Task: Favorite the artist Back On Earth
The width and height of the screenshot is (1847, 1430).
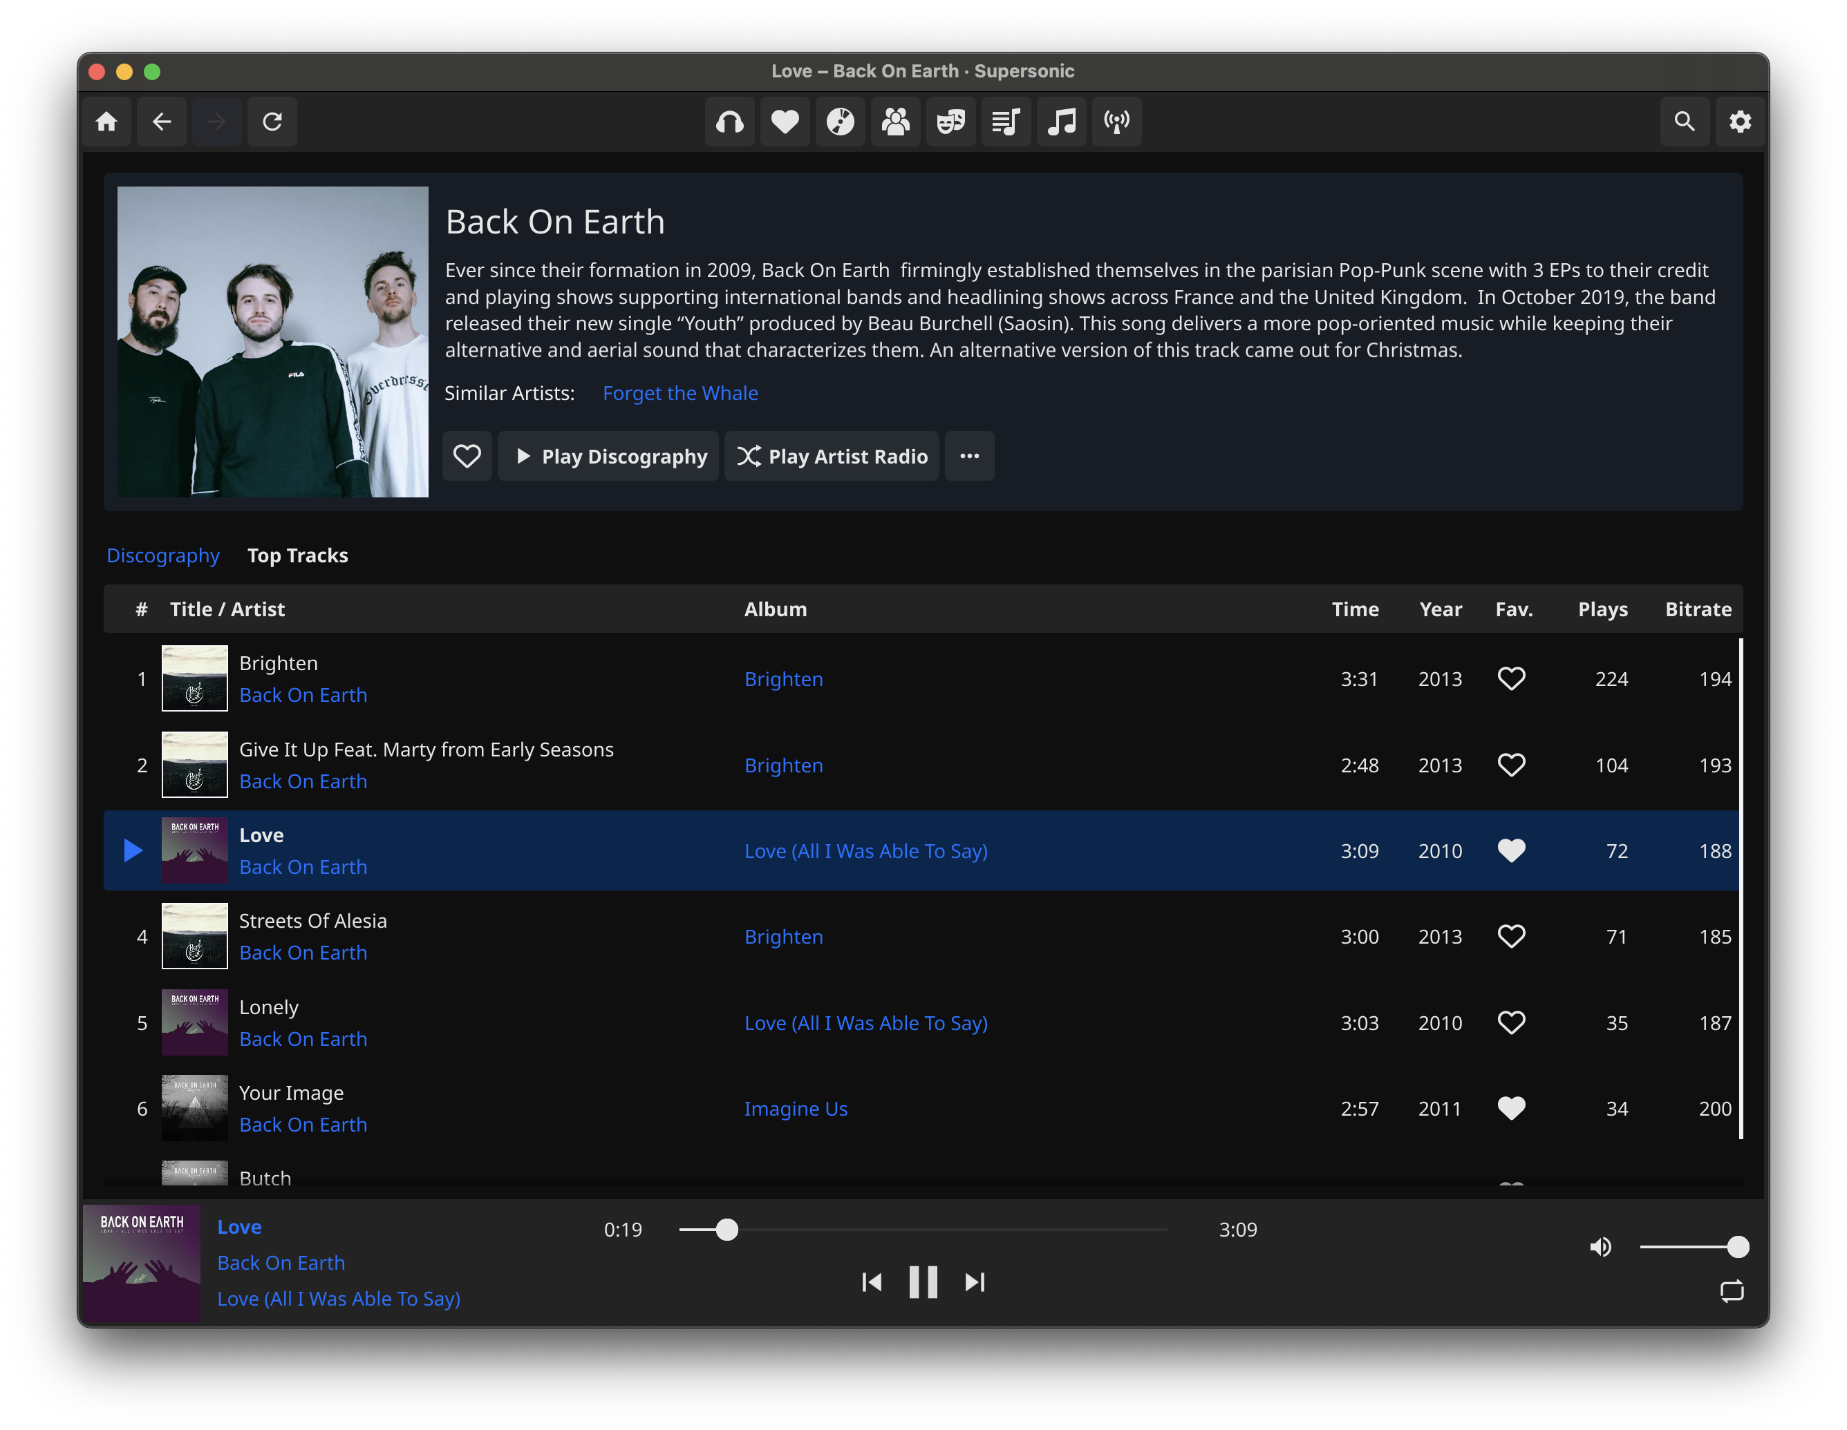Action: pos(467,457)
